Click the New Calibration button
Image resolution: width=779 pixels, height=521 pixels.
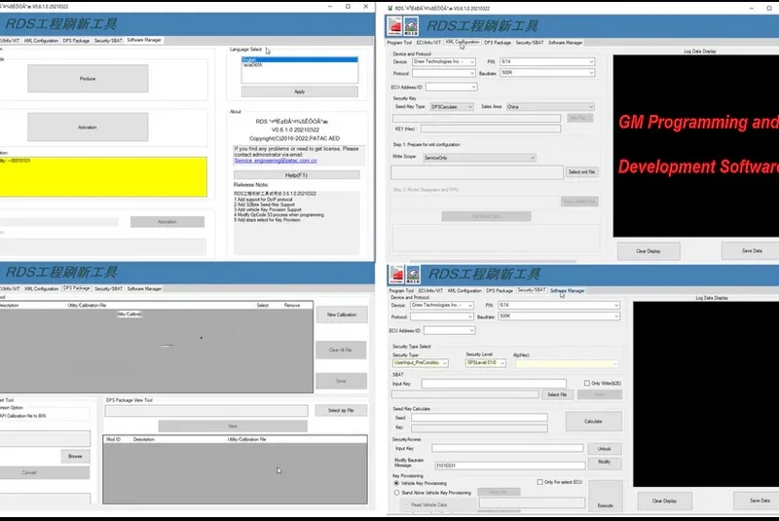click(341, 315)
